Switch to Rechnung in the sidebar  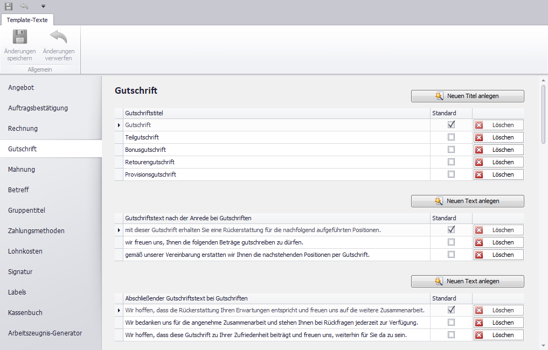point(23,129)
